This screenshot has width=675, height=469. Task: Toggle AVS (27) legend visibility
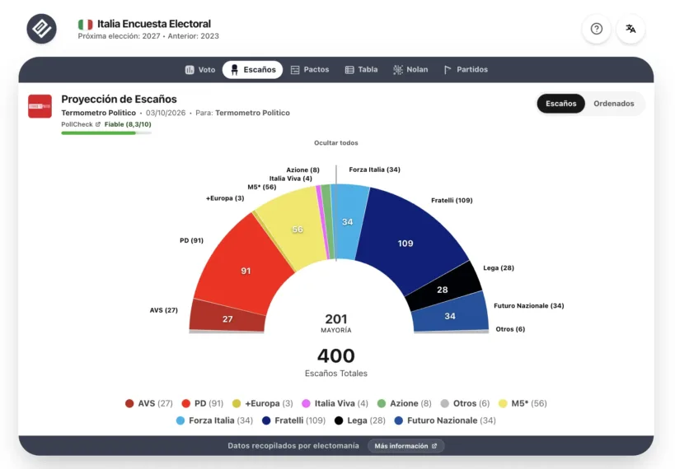coord(149,403)
